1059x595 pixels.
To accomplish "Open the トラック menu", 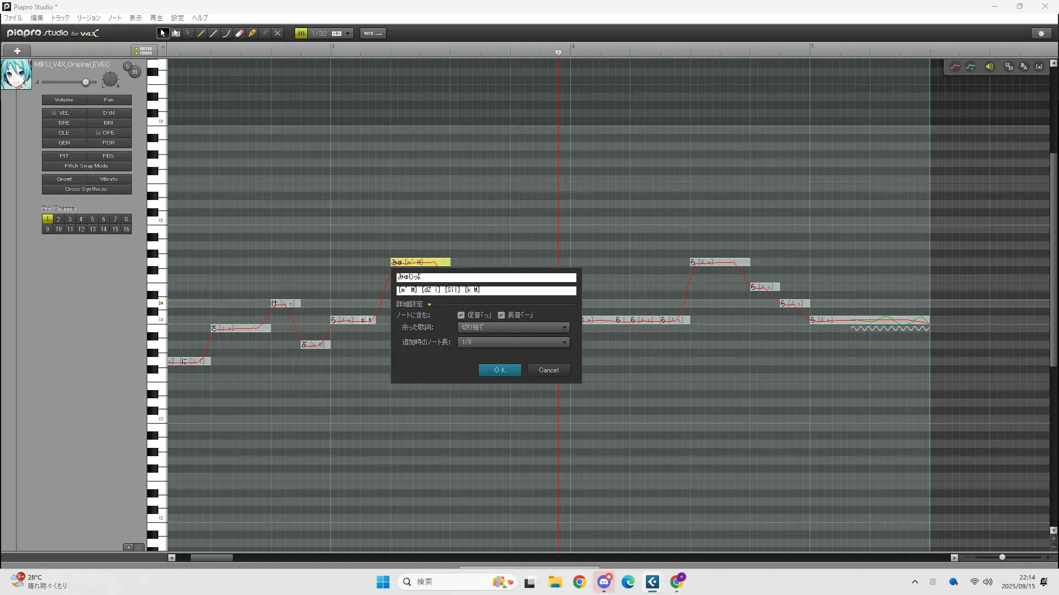I will [x=60, y=18].
